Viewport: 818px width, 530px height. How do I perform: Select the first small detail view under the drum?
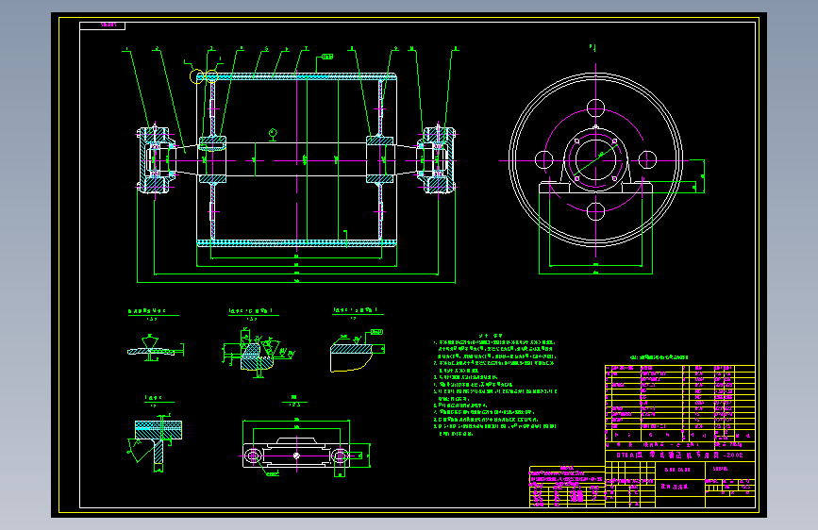click(x=155, y=348)
